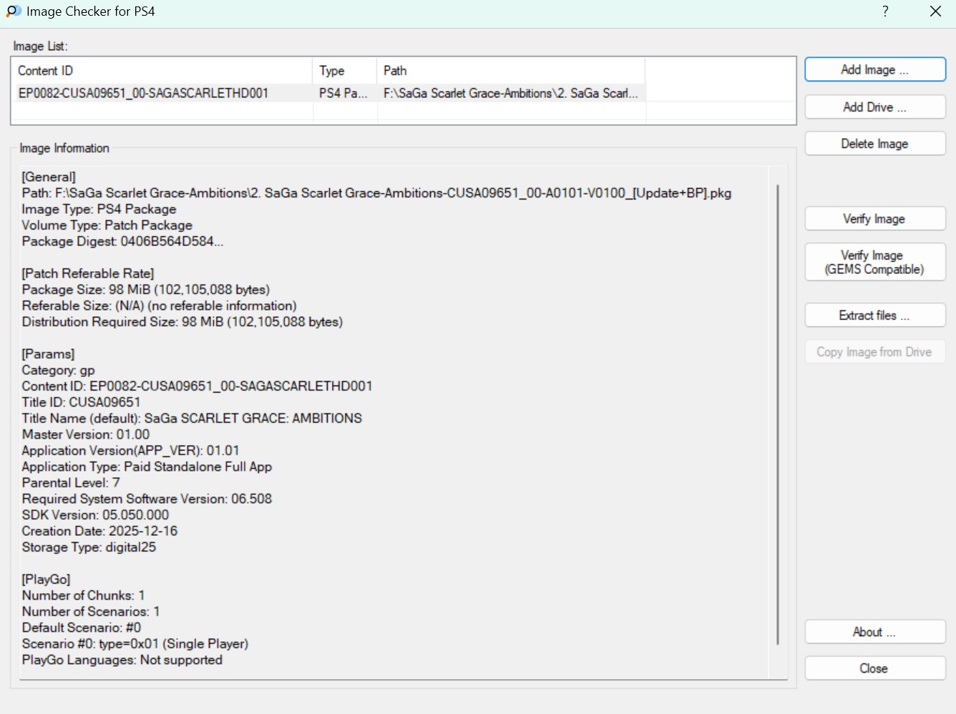Select the EP0082-CUSA09651 image list row
956x714 pixels.
[x=144, y=93]
